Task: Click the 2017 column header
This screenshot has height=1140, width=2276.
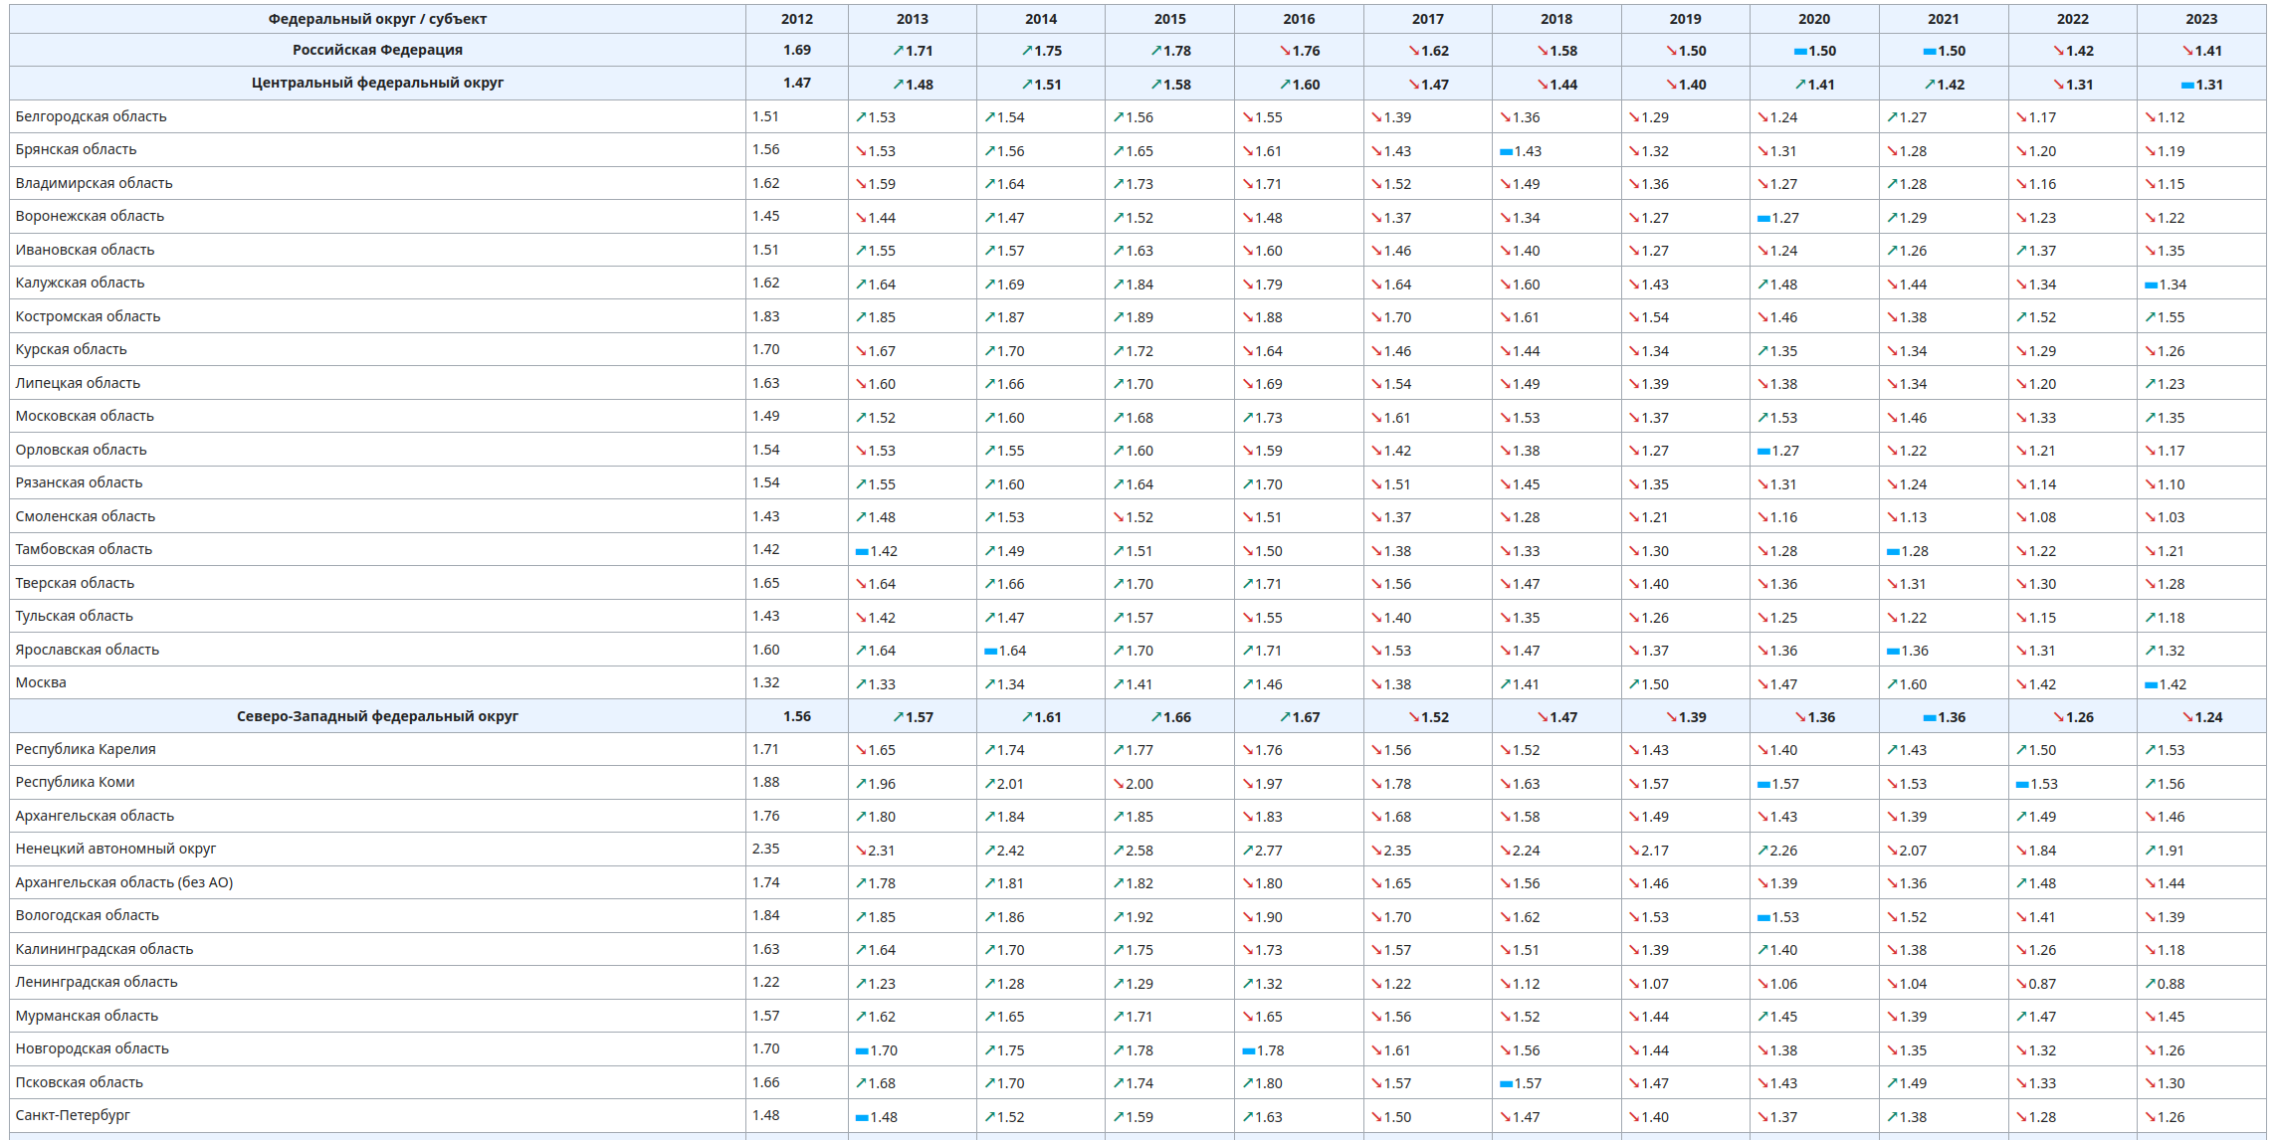Action: [1428, 19]
